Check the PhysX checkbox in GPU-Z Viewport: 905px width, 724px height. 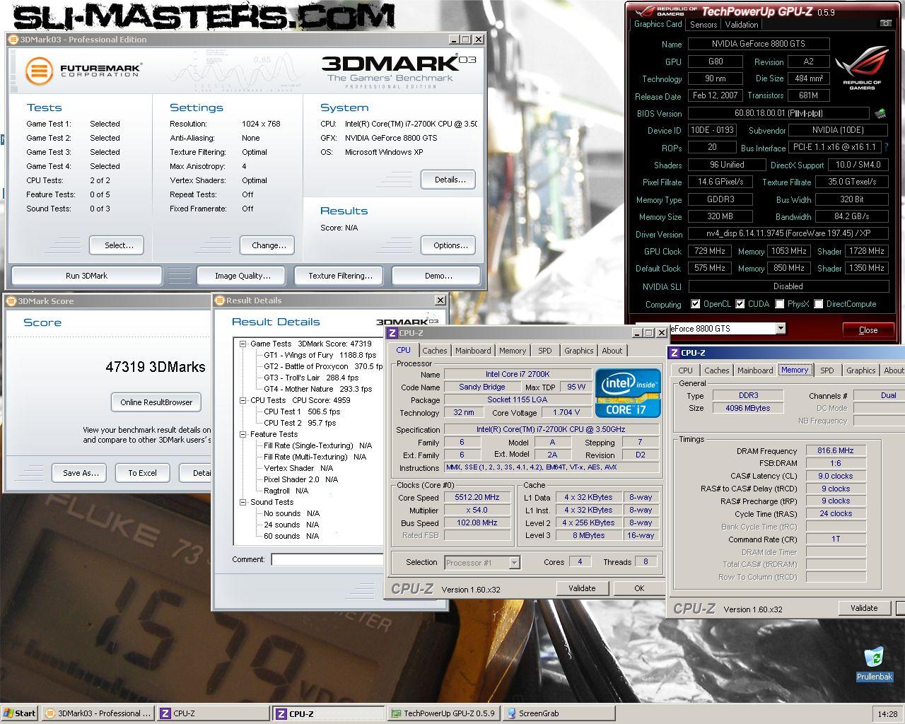point(779,304)
